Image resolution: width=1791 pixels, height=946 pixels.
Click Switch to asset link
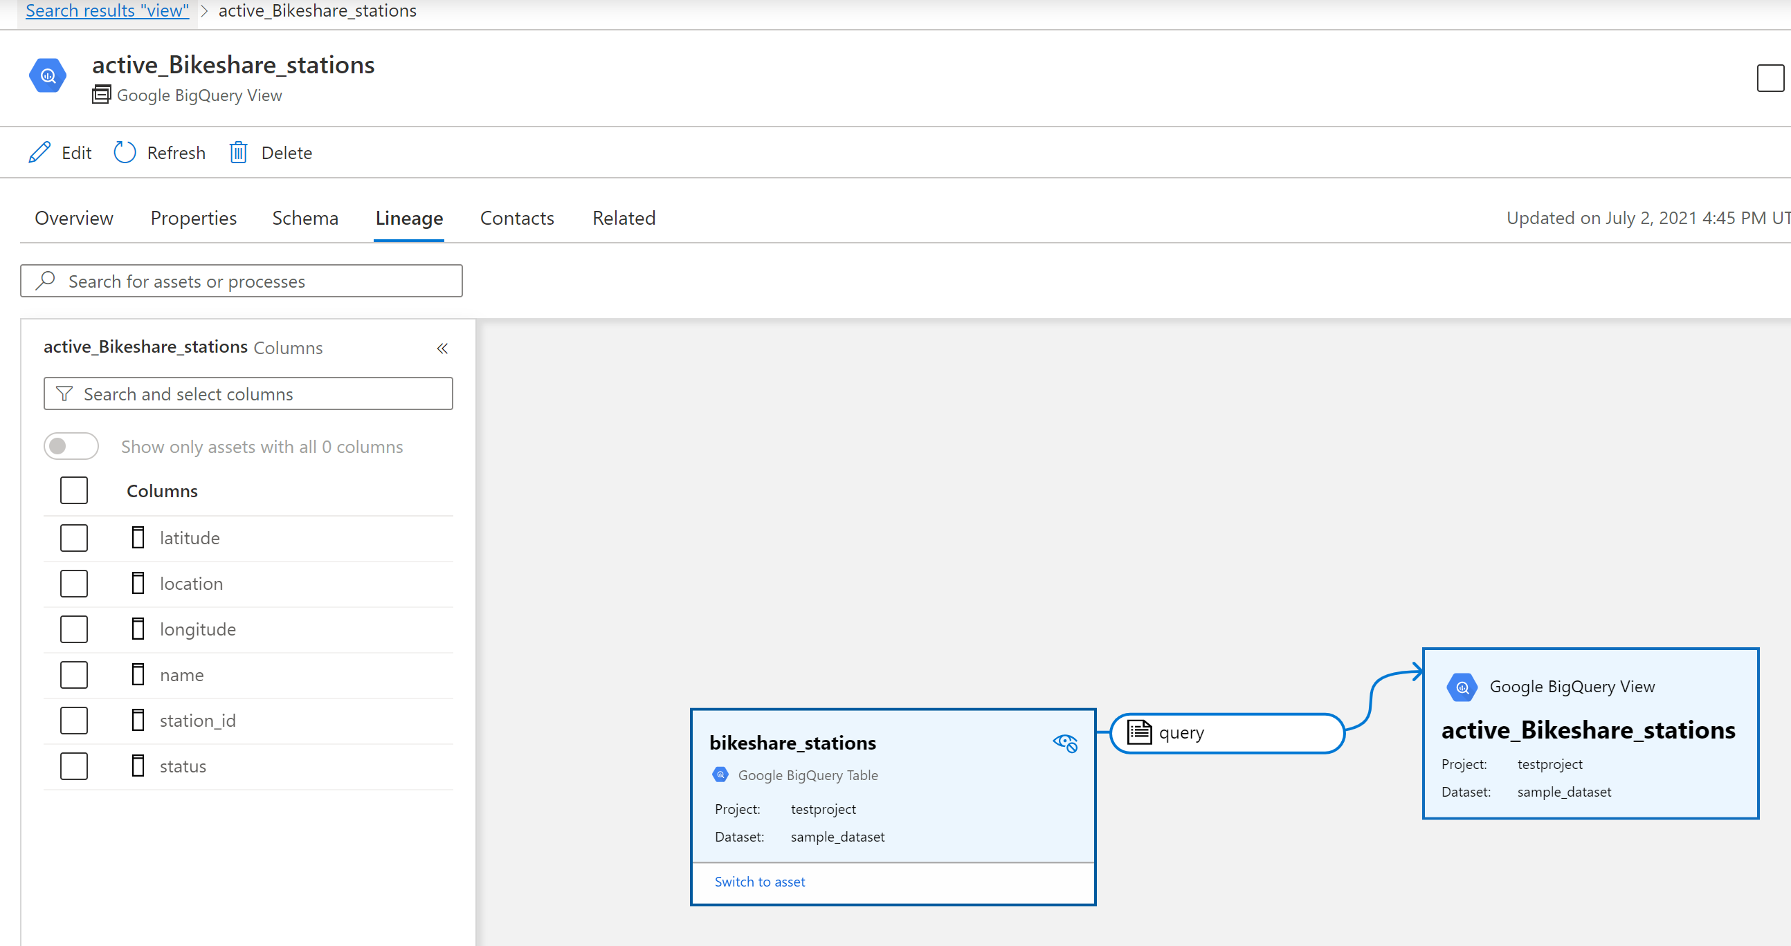758,881
